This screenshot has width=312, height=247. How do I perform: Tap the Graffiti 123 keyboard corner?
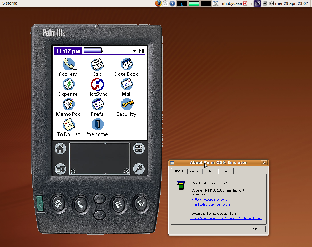pos(126,171)
